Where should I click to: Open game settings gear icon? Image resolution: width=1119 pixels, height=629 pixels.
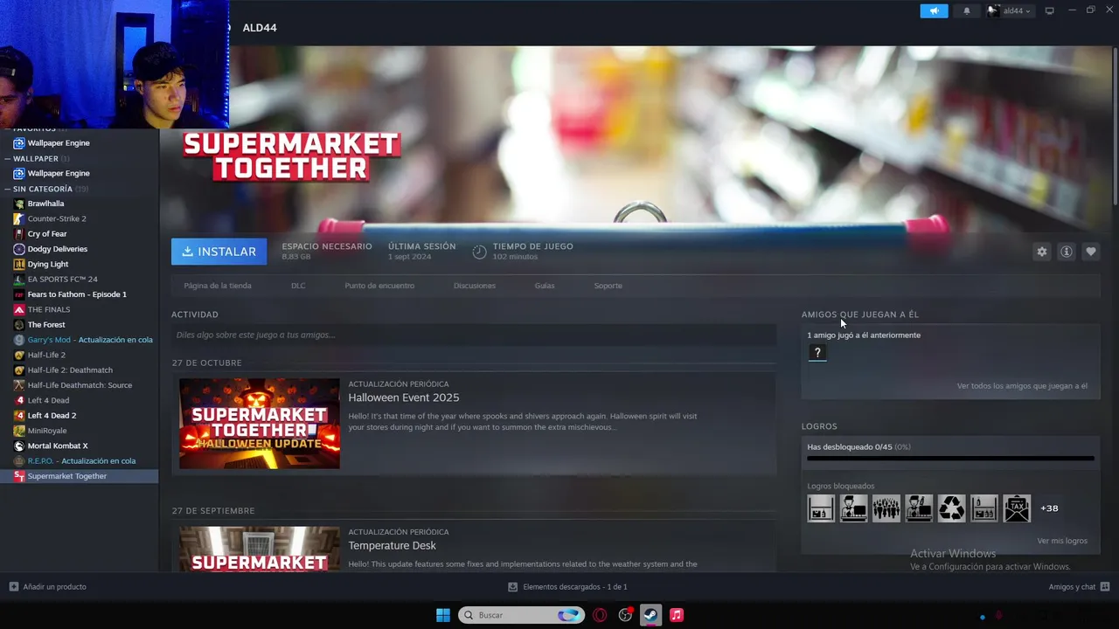1041,252
